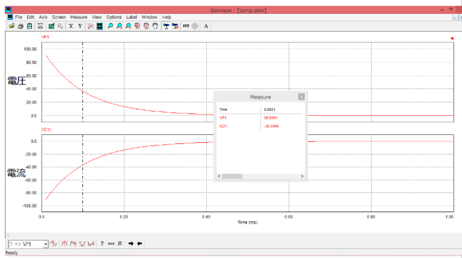Screen dimensions: 462x258
Task: Click the 'A' text label tool
Action: 206,26
